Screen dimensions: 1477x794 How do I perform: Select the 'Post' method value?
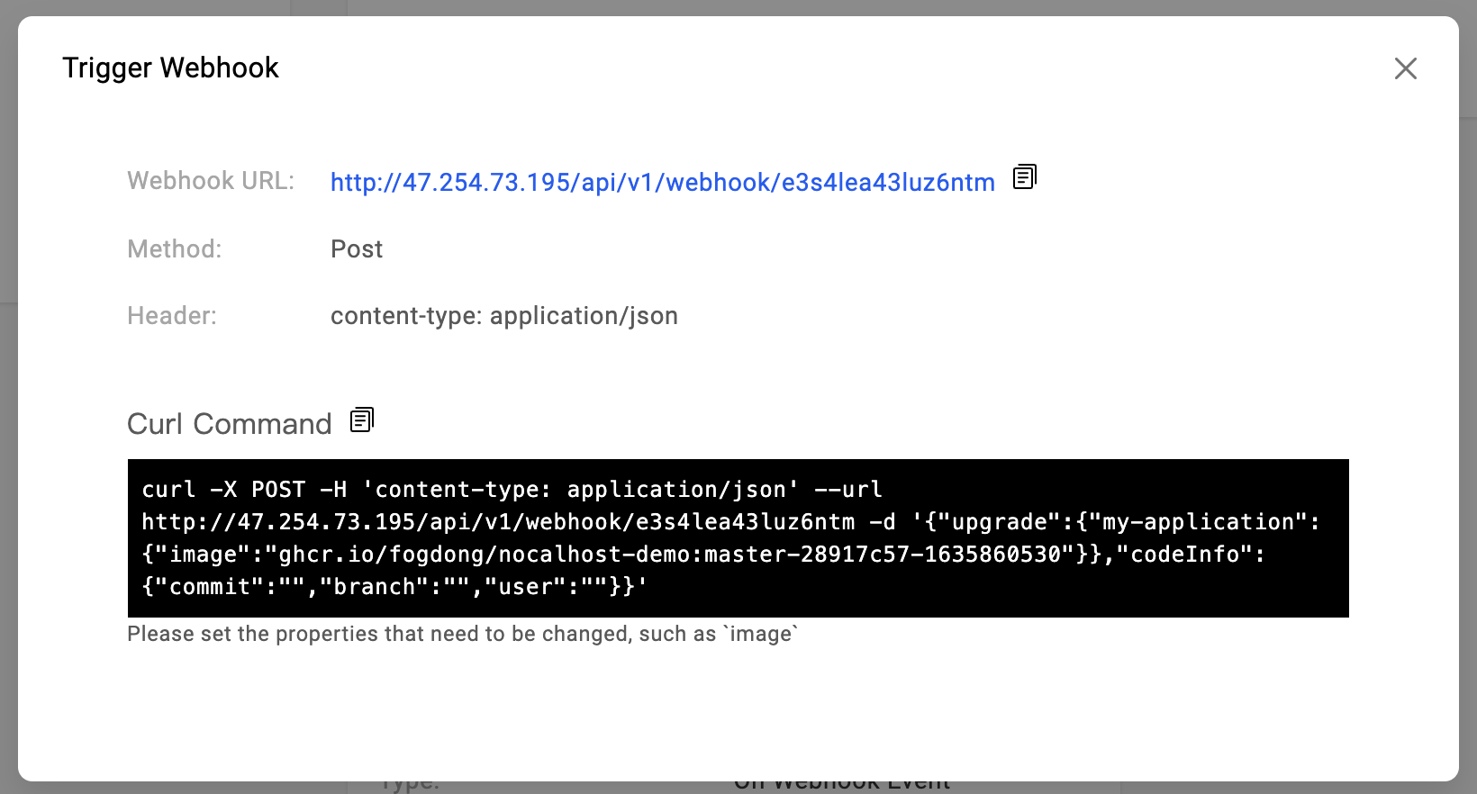357,249
